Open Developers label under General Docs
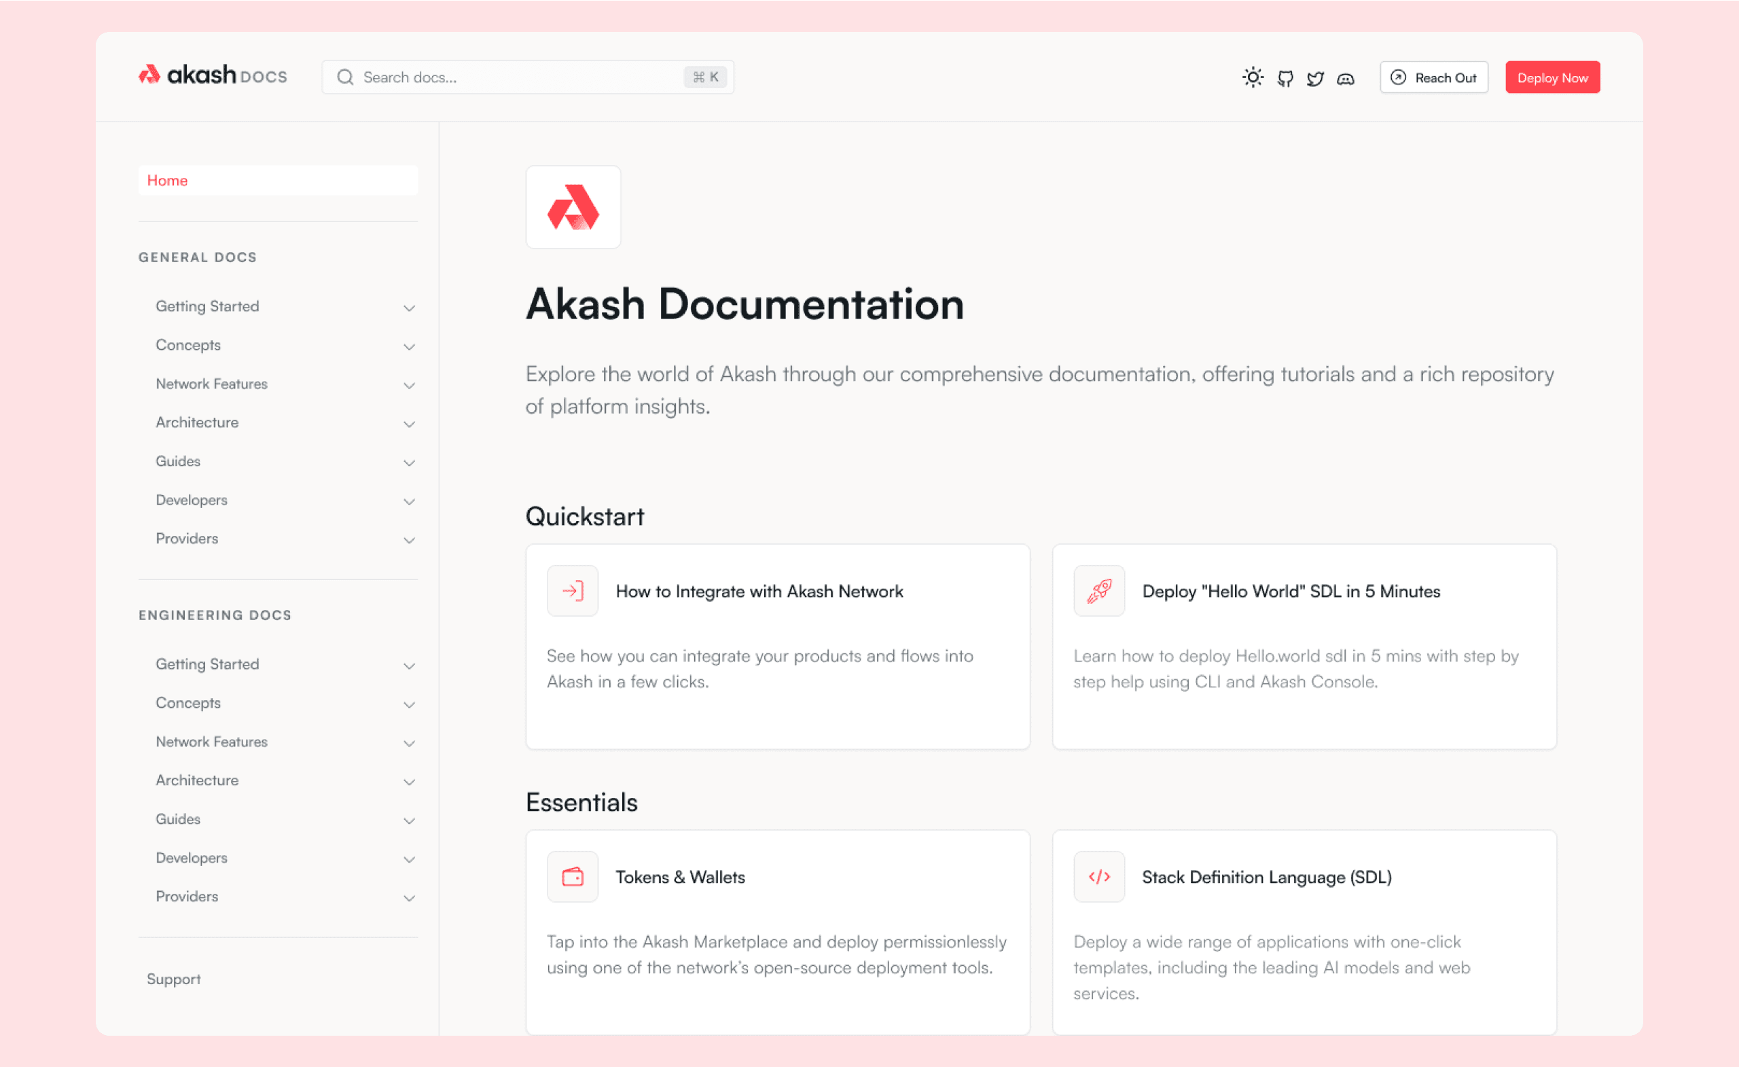The width and height of the screenshot is (1739, 1067). (192, 500)
